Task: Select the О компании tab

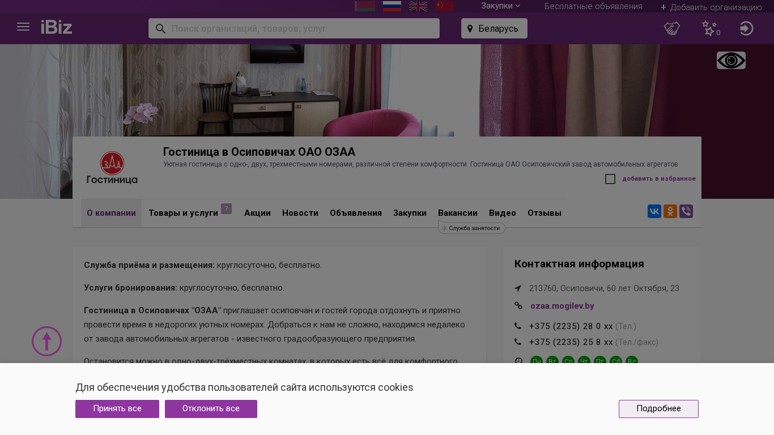Action: [111, 213]
